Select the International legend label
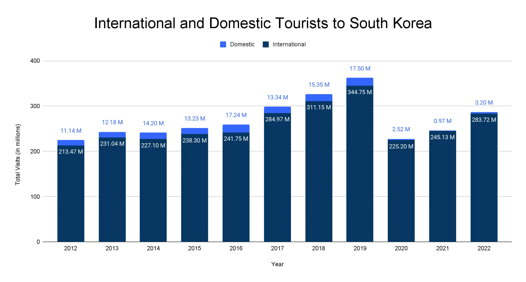The height and width of the screenshot is (282, 526). click(289, 44)
